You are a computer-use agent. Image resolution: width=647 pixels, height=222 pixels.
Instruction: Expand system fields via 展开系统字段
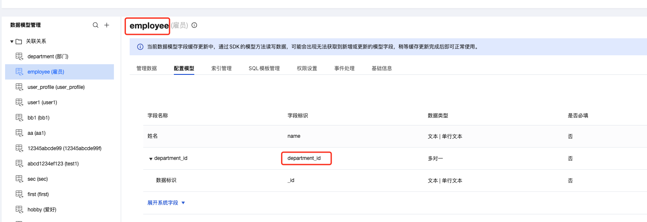(x=166, y=203)
